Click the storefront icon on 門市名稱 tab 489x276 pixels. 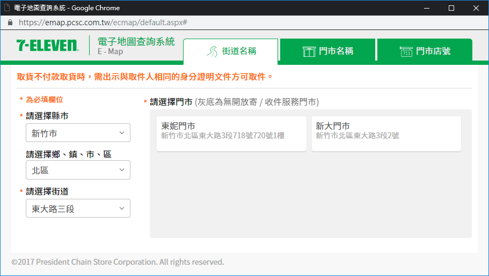tap(309, 51)
